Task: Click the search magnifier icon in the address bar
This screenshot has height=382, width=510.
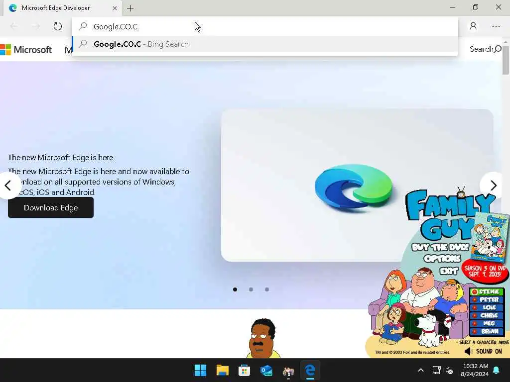Action: [83, 26]
